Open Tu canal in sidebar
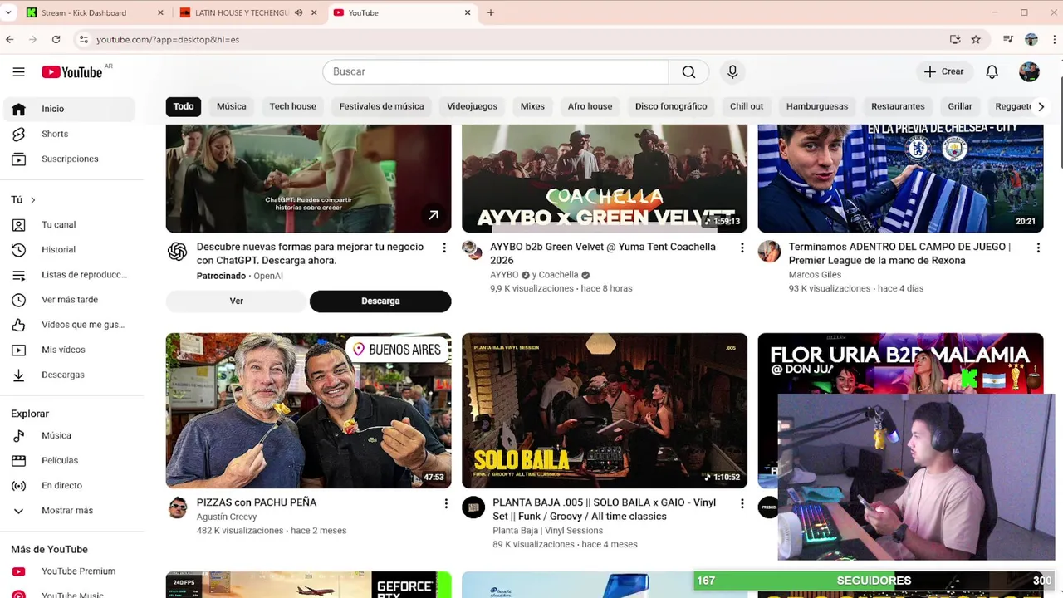This screenshot has width=1063, height=598. point(68,225)
